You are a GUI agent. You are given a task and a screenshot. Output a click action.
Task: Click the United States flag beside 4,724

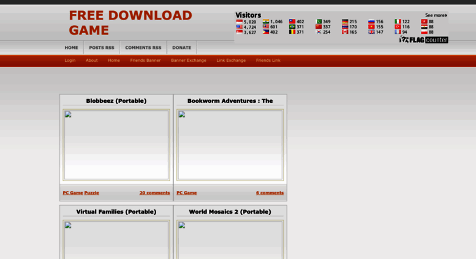pos(239,27)
